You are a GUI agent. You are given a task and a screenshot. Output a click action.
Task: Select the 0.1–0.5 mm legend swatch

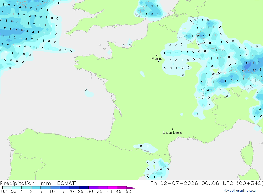click(7, 188)
